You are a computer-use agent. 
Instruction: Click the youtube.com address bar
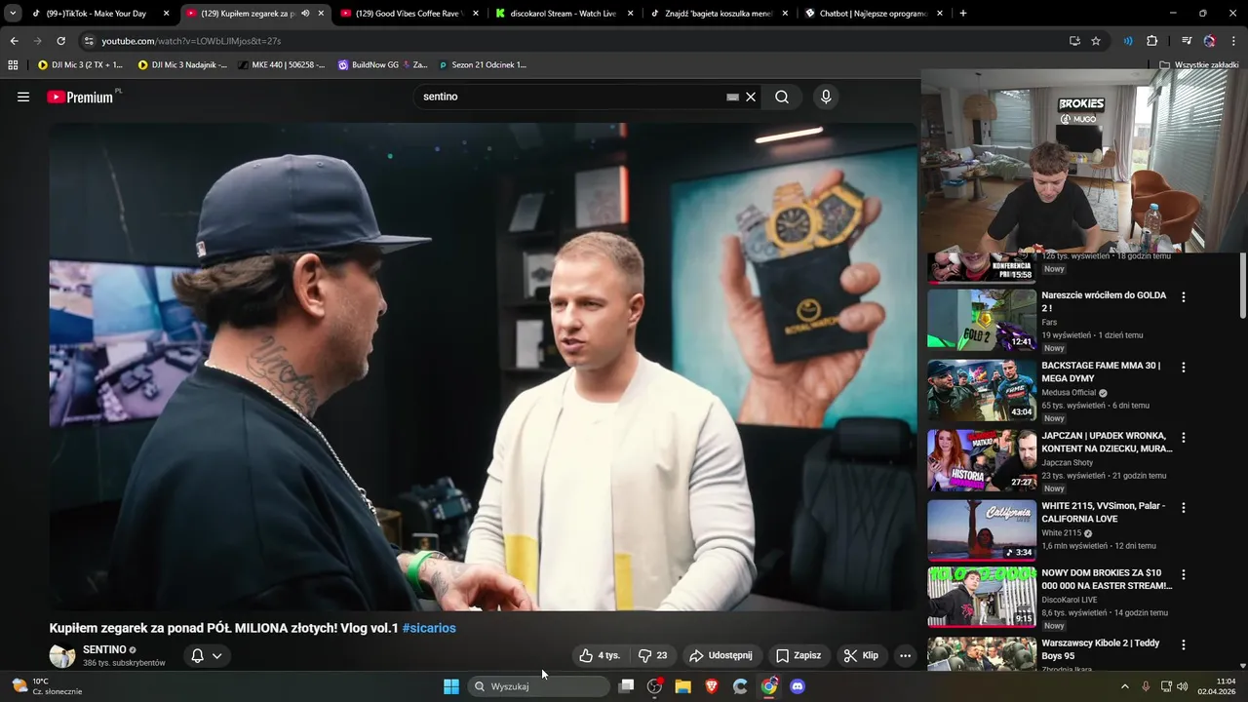575,41
